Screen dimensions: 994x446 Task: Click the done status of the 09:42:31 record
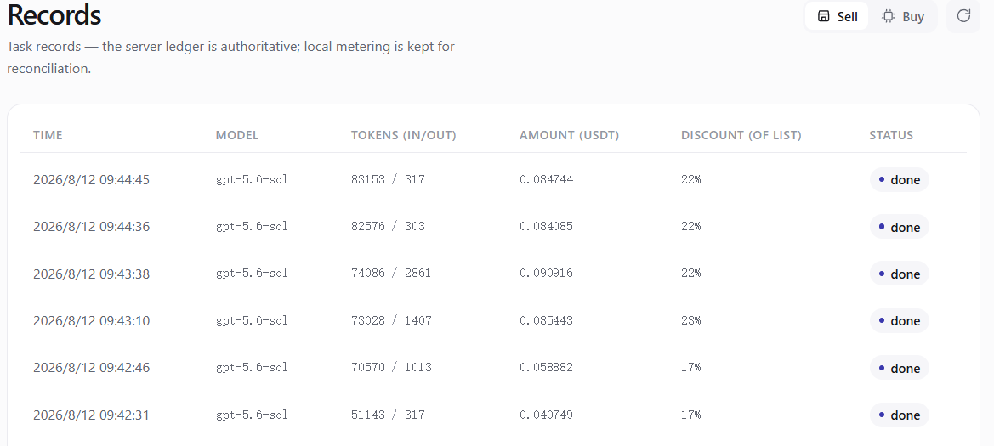point(899,415)
